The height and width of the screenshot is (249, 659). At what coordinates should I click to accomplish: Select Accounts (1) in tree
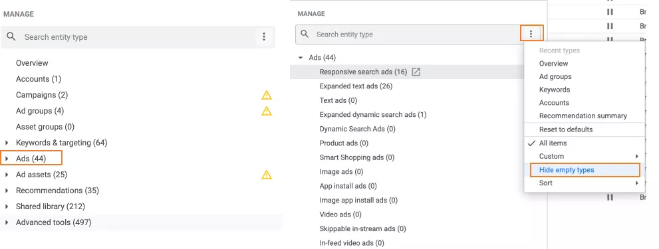pyautogui.click(x=39, y=79)
